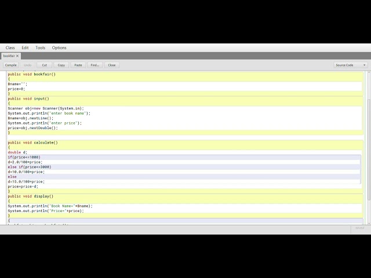The width and height of the screenshot is (371, 278).
Task: Click the Paste button
Action: pos(78,65)
